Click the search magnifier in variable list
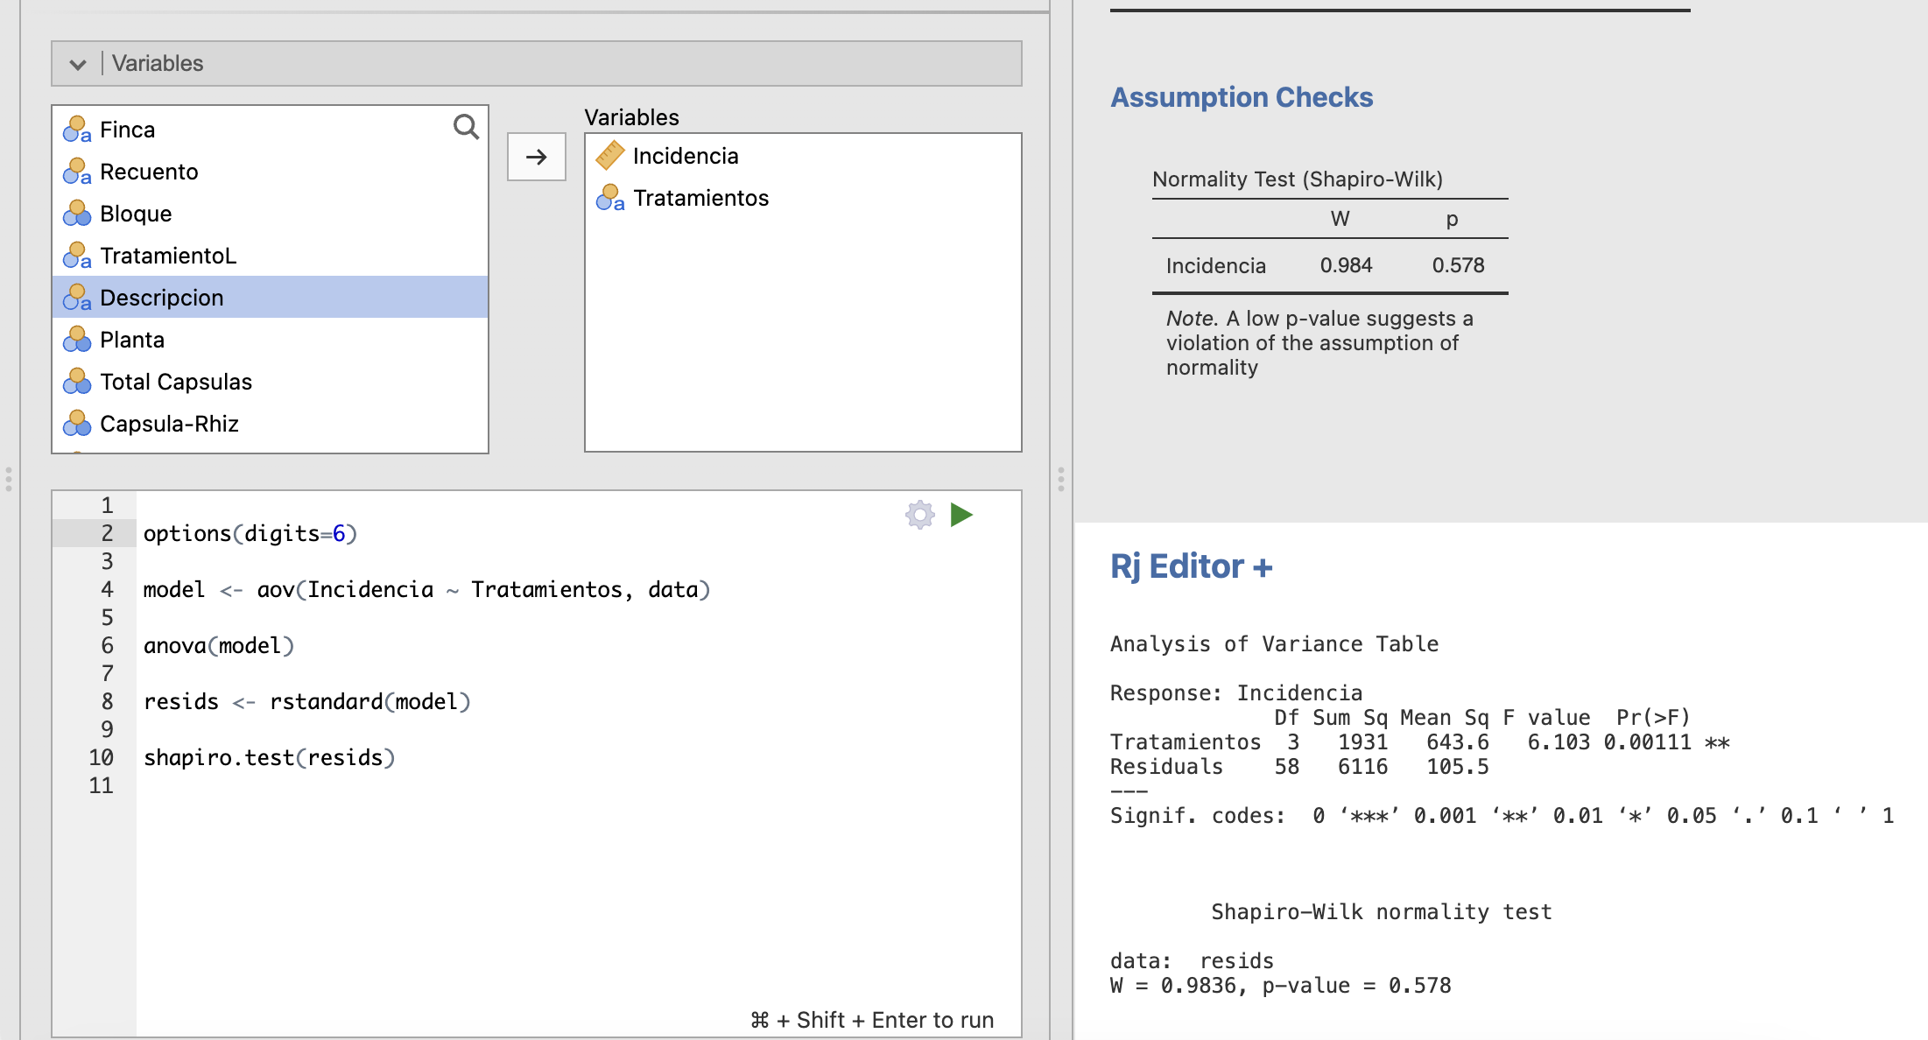This screenshot has width=1928, height=1040. click(466, 128)
